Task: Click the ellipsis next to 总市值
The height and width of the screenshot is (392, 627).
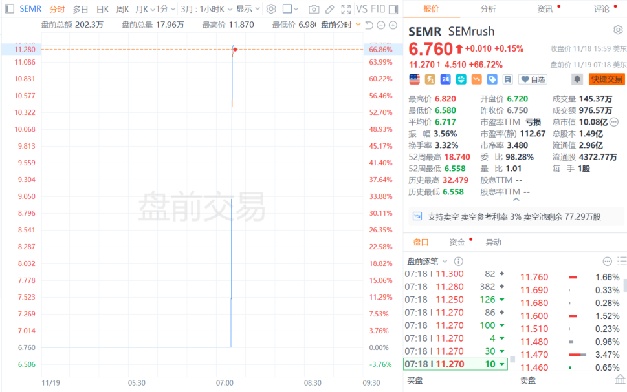Action: coord(614,122)
